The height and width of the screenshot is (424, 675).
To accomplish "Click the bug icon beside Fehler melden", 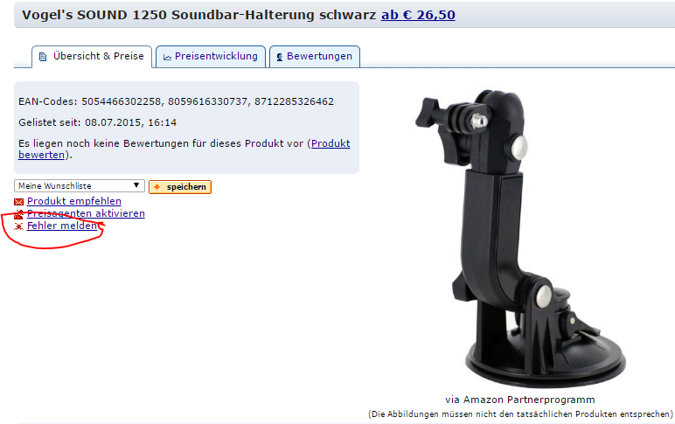I will tap(18, 226).
